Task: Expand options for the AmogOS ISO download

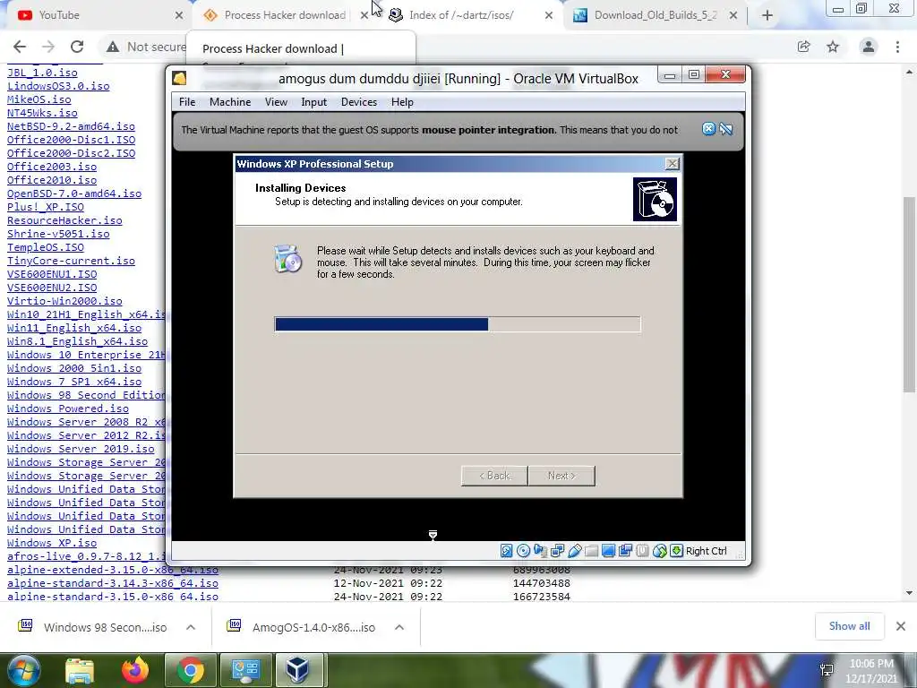Action: (x=399, y=627)
